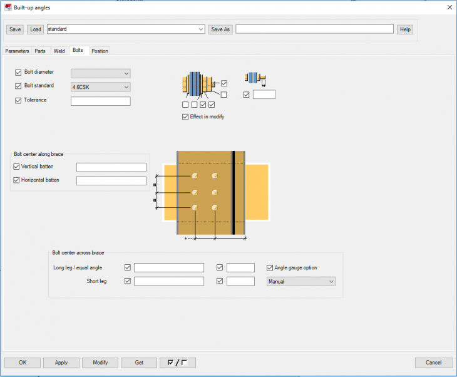Open the Bolt diameter dropdown
This screenshot has width=457, height=377.
coord(101,73)
